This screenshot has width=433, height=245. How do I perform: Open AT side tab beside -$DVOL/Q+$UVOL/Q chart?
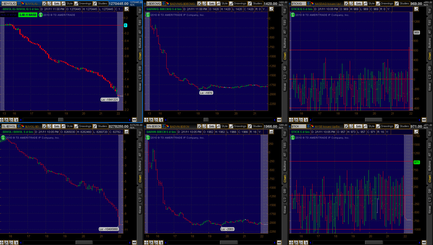140,32
